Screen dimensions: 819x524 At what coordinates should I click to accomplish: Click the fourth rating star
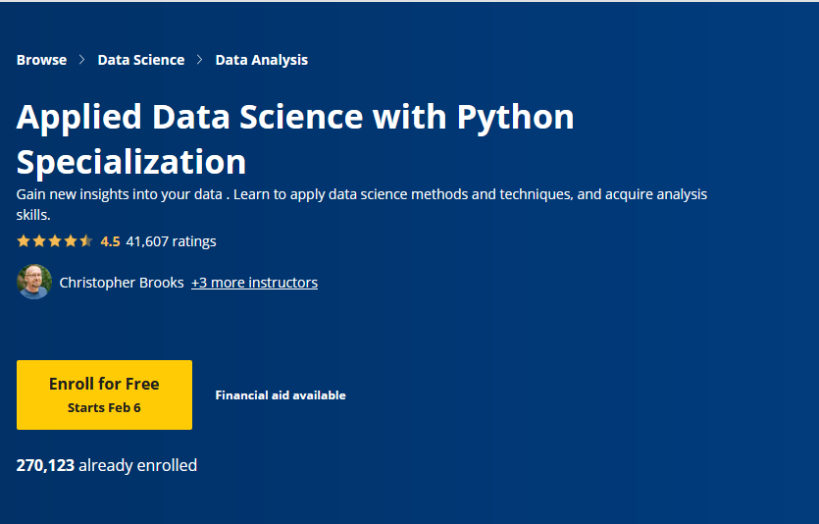pos(71,241)
